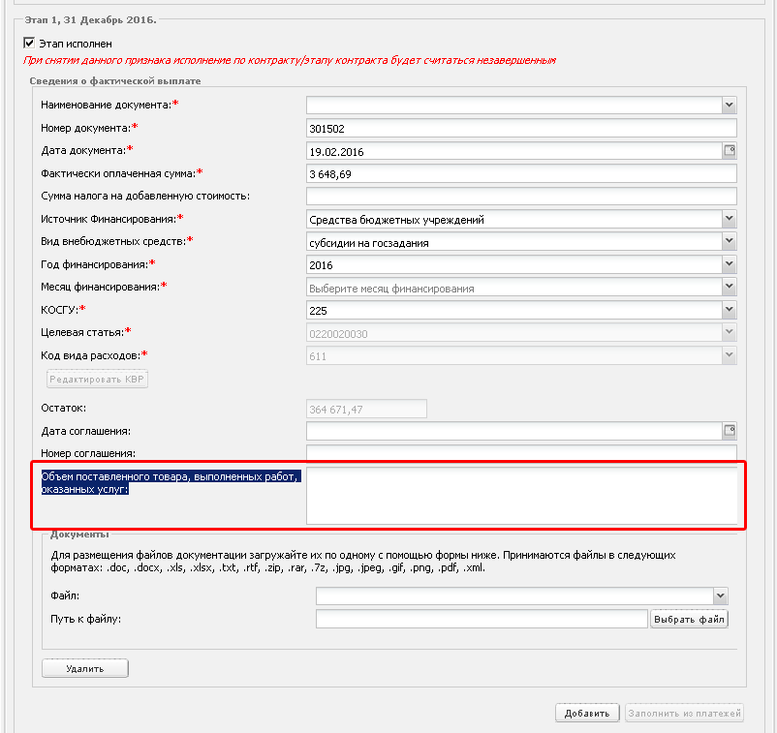777x733 pixels.
Task: Focus the Фактически оплаченная сумма field
Action: [521, 174]
